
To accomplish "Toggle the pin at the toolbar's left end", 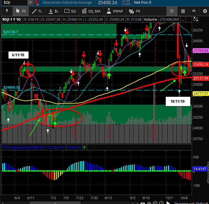I will tap(7, 11).
